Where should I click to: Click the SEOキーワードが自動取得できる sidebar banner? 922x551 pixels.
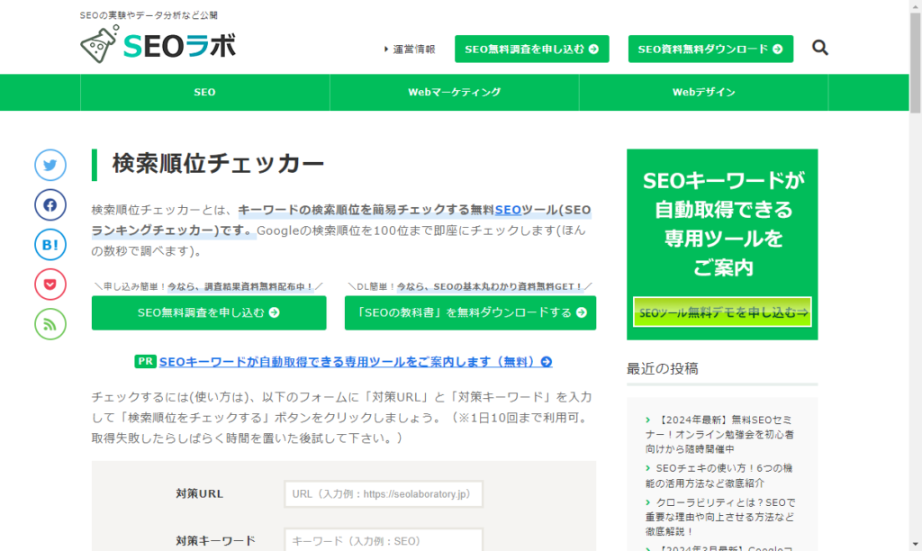[x=722, y=245]
